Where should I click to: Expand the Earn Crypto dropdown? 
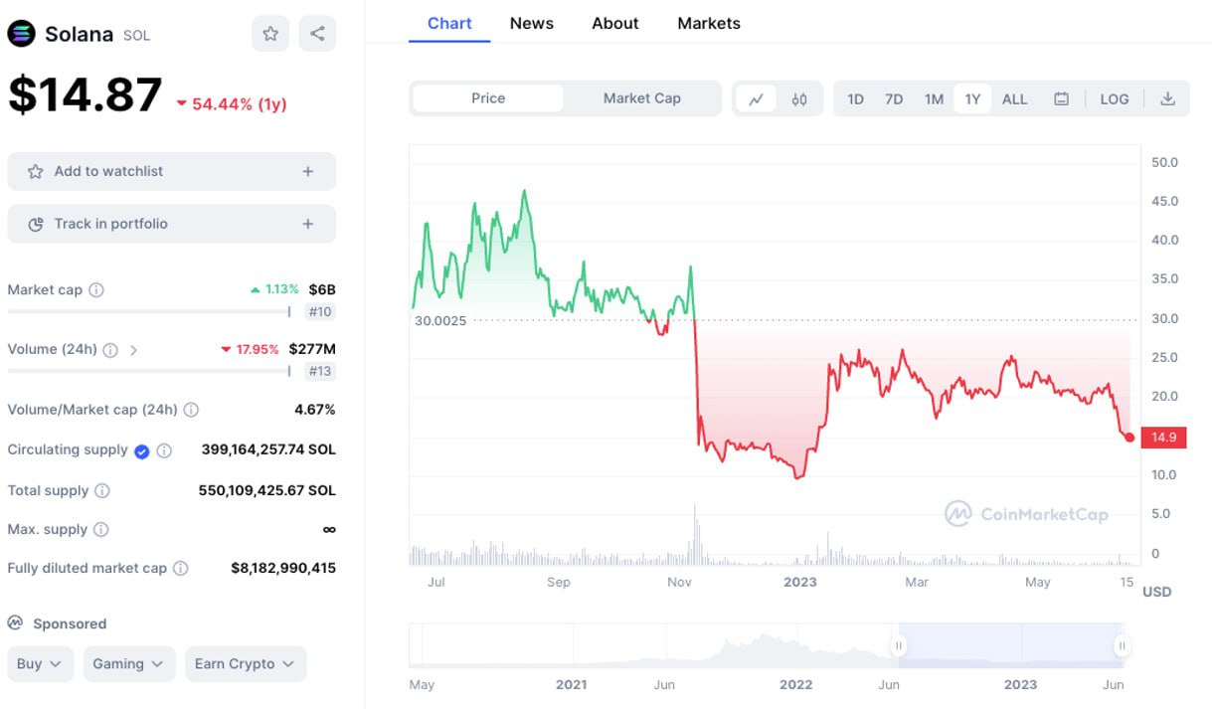(x=245, y=664)
